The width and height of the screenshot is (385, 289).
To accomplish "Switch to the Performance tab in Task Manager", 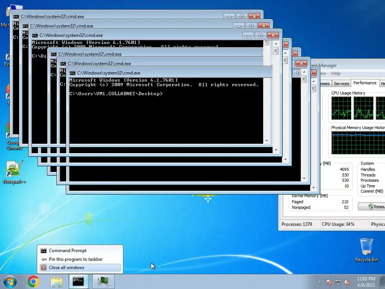I will coord(365,83).
